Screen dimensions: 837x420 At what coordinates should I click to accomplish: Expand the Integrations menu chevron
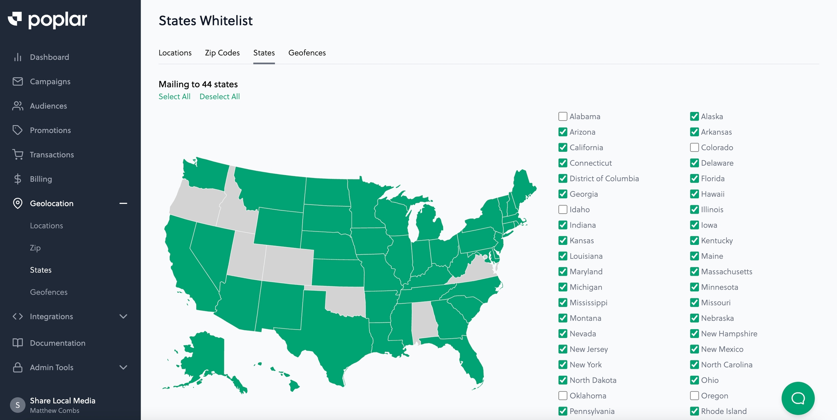(123, 316)
